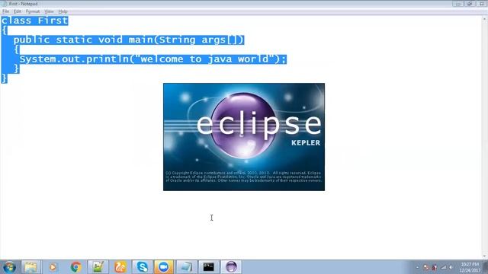The image size is (488, 274).
Task: Show hidden system tray icons arrow
Action: [x=417, y=267]
